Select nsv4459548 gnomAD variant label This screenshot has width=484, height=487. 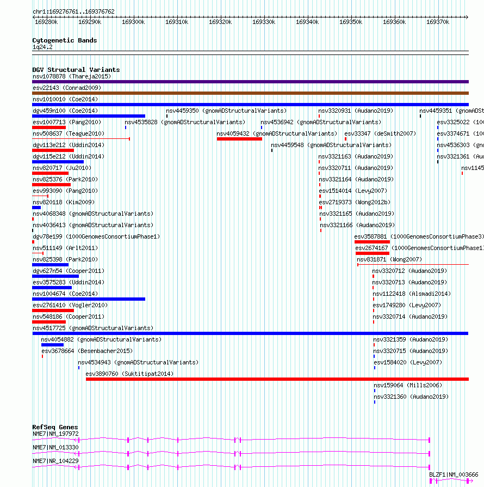click(331, 145)
